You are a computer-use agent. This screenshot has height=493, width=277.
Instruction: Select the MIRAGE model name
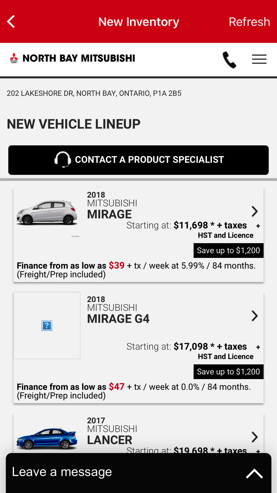pos(109,214)
